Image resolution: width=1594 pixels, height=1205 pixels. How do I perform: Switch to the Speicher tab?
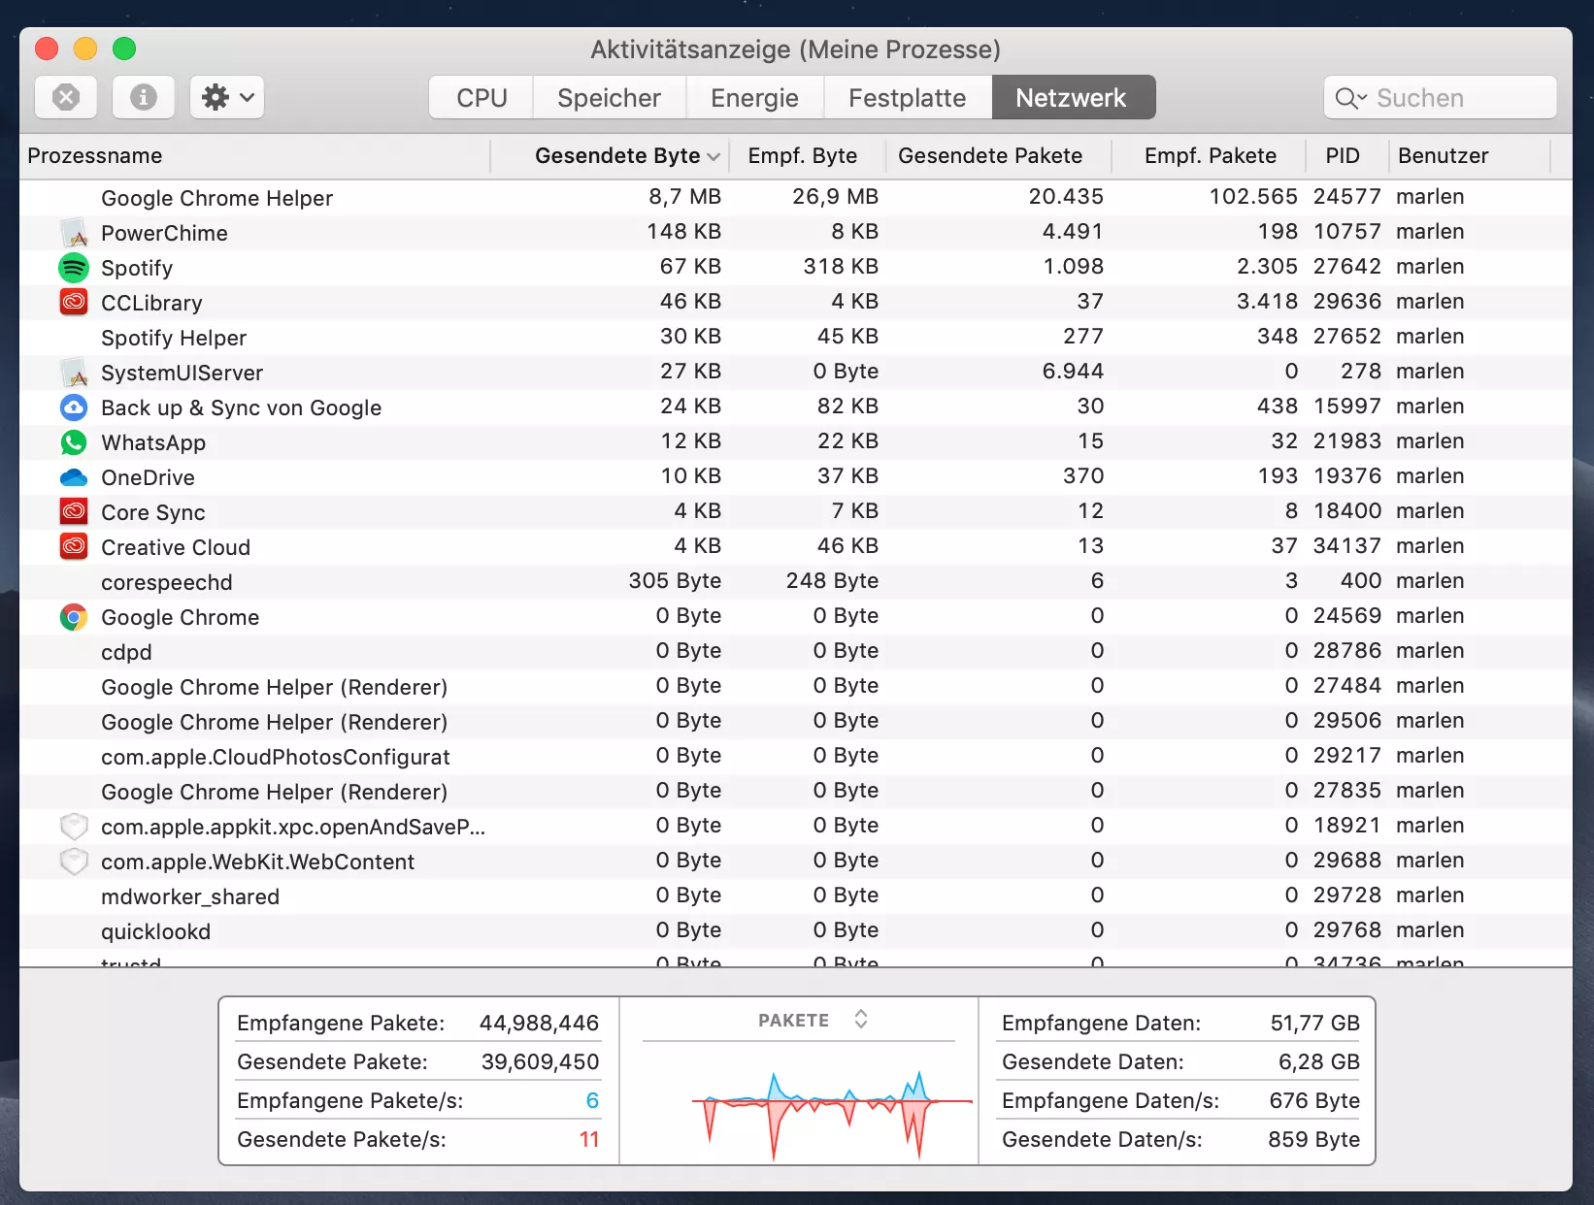click(609, 98)
